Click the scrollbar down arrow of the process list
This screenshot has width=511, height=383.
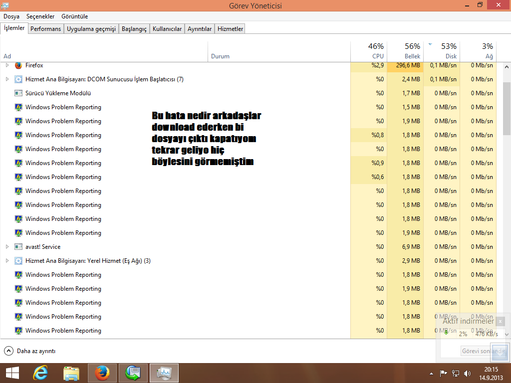pos(507,334)
